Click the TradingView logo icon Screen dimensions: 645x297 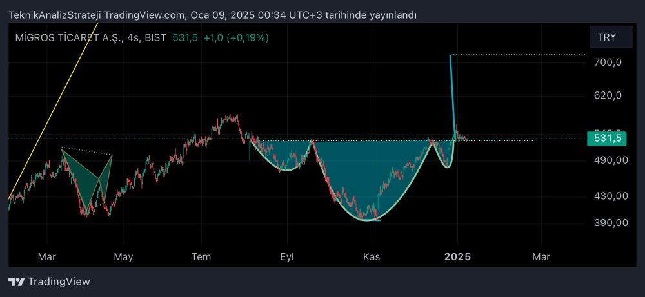coord(17,282)
